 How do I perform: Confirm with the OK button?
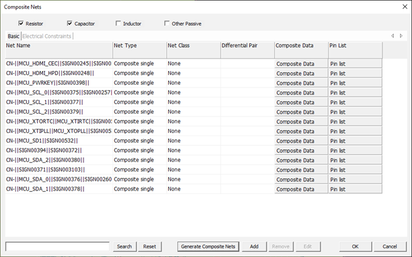[x=355, y=246]
